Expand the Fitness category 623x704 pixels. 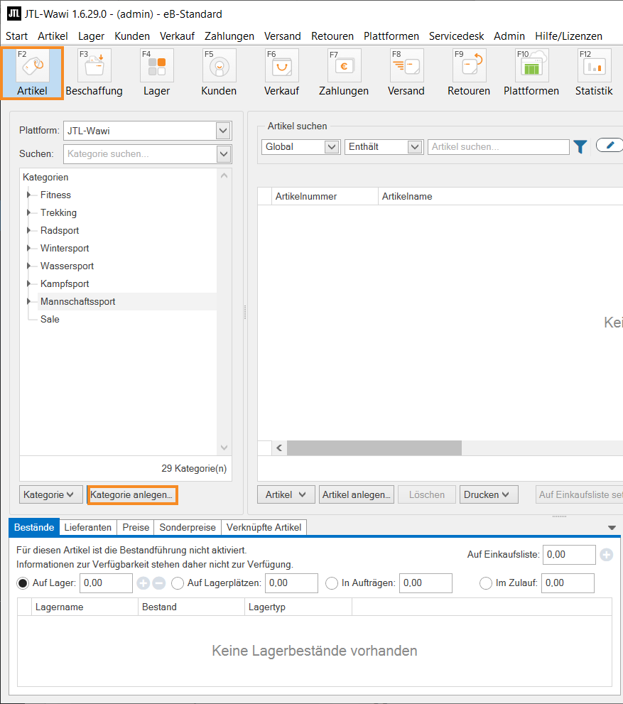(28, 195)
